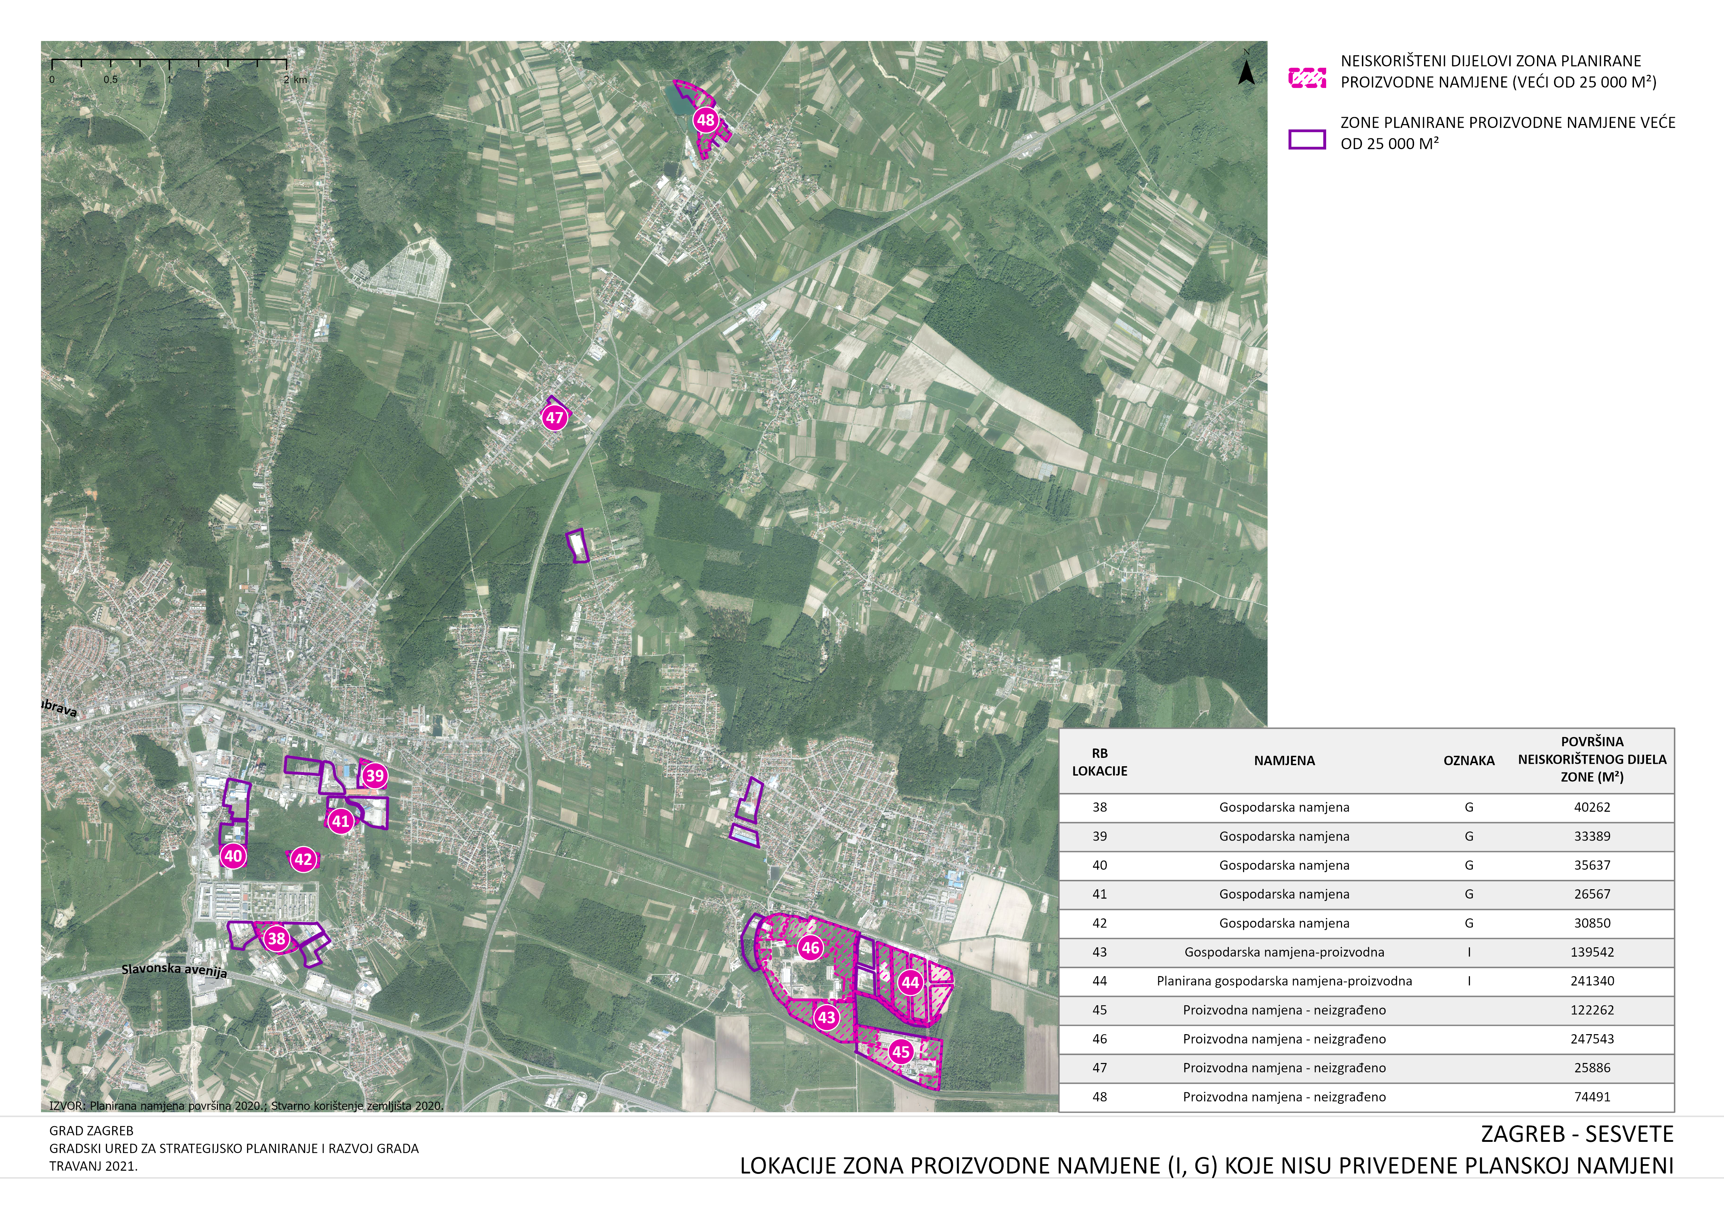Click location marker 48 on map
Viewport: 1724px width, 1219px height.
[x=705, y=120]
